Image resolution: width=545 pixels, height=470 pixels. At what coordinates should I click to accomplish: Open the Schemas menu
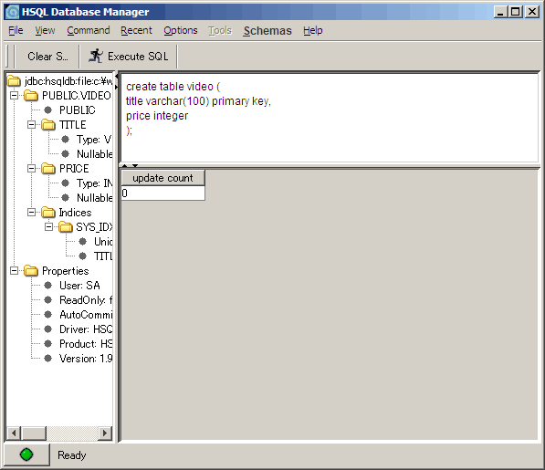pyautogui.click(x=267, y=30)
